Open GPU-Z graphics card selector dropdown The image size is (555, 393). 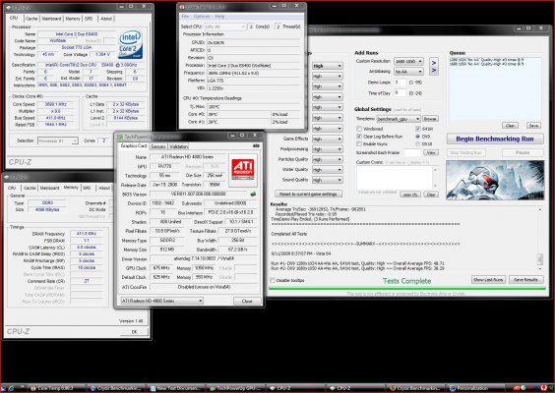[x=161, y=301]
